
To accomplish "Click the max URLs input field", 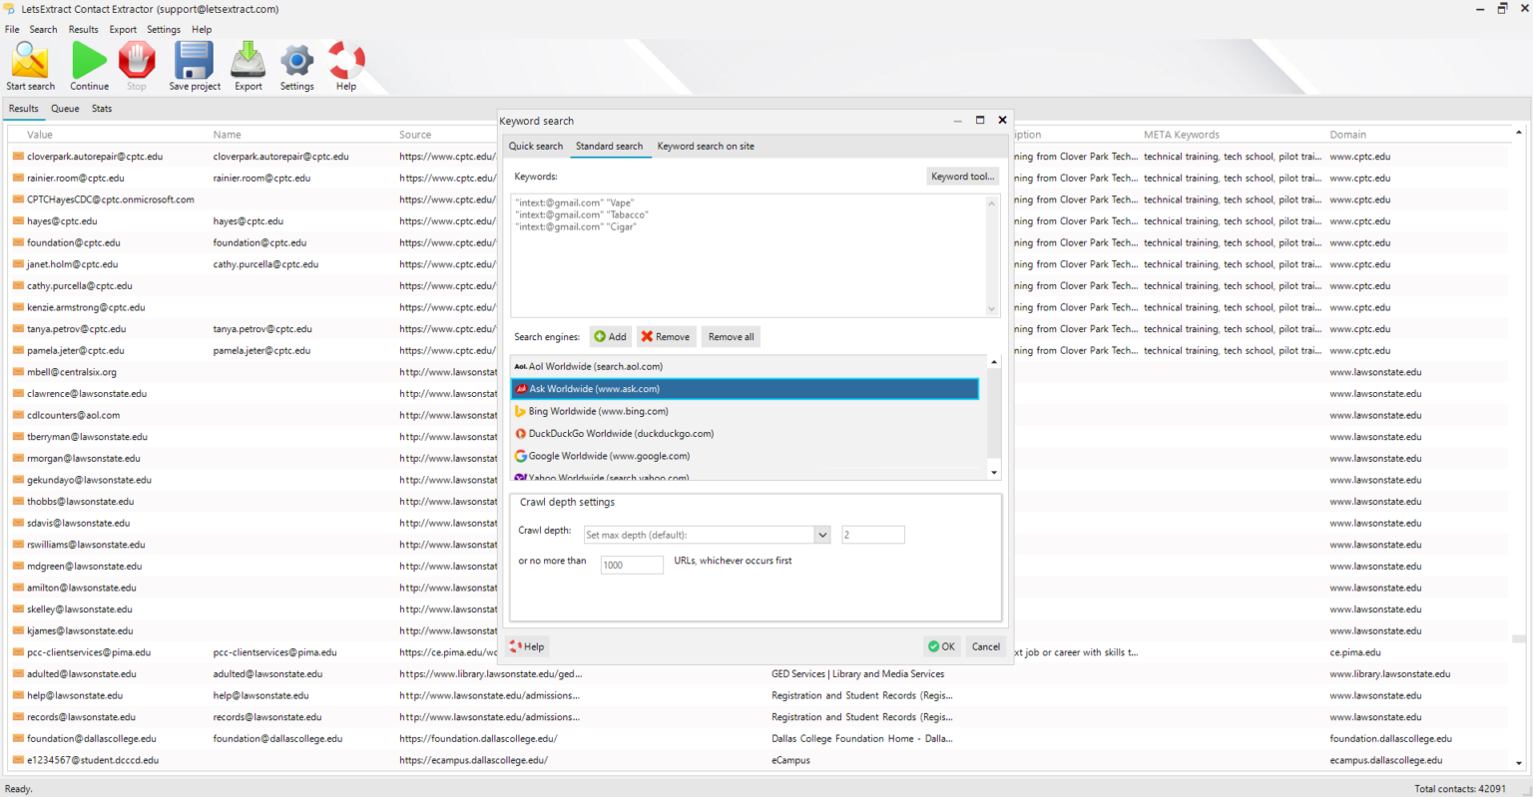I will coord(631,565).
